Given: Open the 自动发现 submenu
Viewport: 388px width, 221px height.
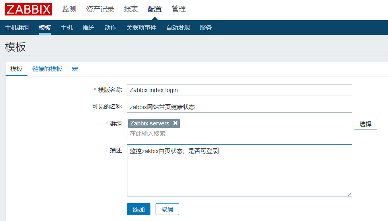Looking at the screenshot, I should (x=178, y=28).
